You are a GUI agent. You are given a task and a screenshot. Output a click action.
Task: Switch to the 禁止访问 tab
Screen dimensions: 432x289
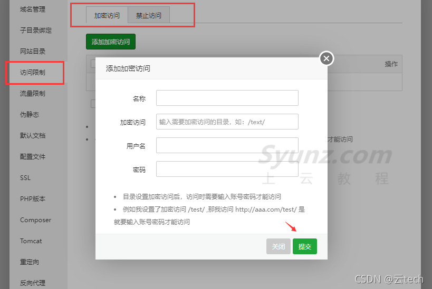pos(149,15)
